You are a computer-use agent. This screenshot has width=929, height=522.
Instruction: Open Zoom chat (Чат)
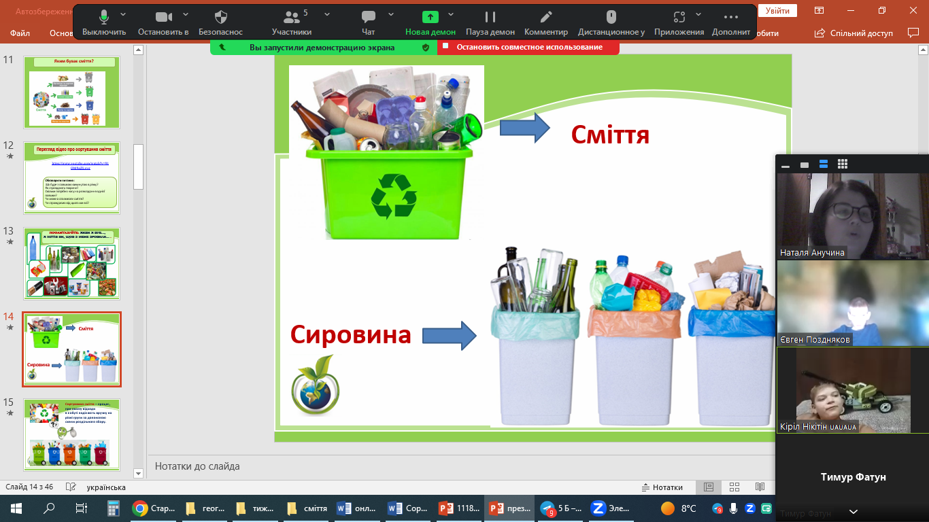pyautogui.click(x=369, y=23)
